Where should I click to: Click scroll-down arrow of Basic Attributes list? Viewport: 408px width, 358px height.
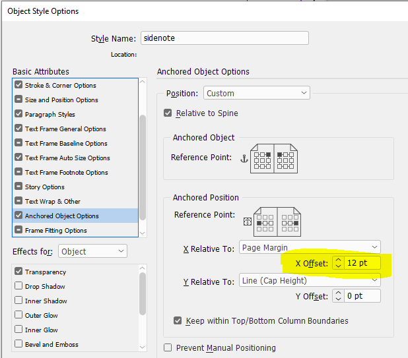(x=143, y=233)
